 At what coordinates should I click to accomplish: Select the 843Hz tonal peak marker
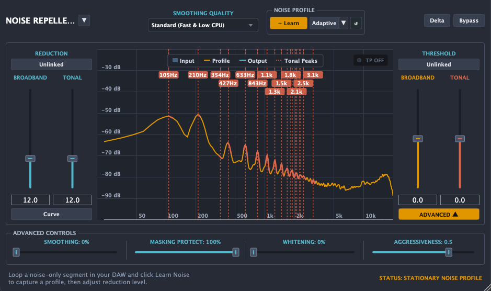[x=257, y=83]
